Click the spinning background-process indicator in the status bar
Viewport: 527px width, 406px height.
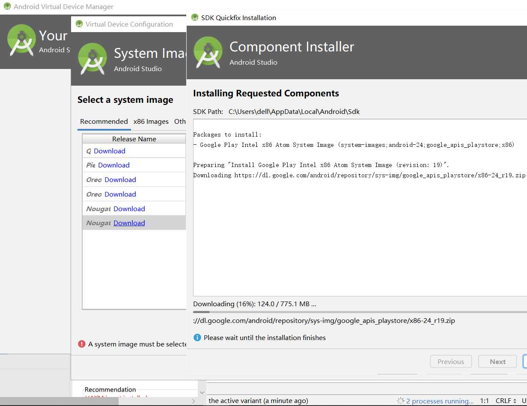tap(401, 401)
